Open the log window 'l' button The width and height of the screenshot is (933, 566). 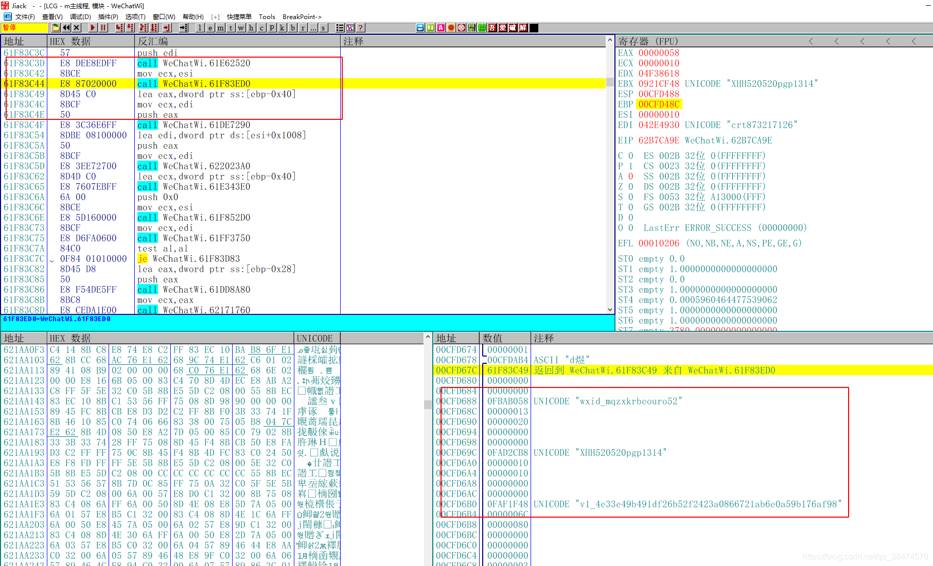(x=200, y=28)
